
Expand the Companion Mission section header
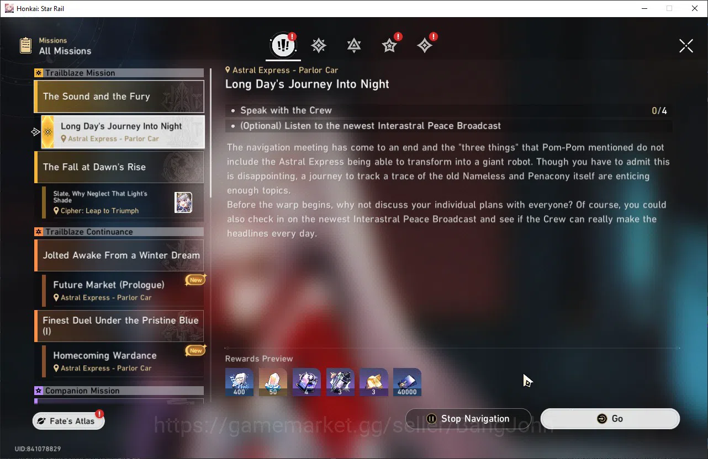point(119,391)
